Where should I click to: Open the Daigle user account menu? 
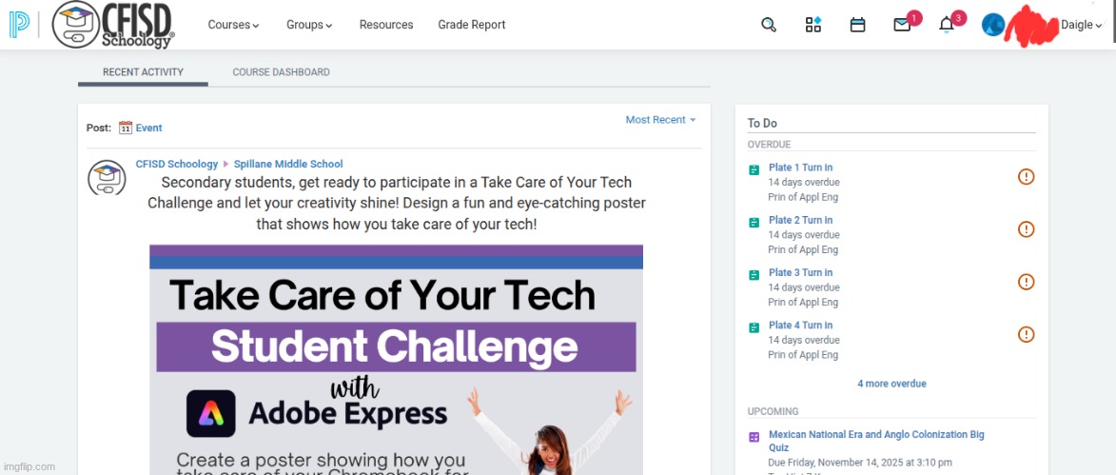coord(1081,26)
